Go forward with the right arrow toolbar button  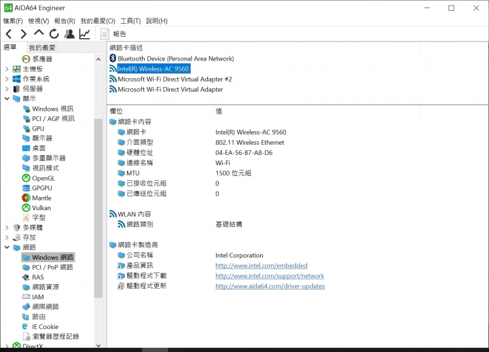[x=23, y=34]
